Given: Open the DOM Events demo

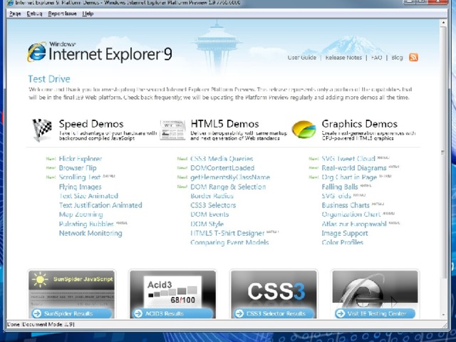Looking at the screenshot, I should point(209,214).
